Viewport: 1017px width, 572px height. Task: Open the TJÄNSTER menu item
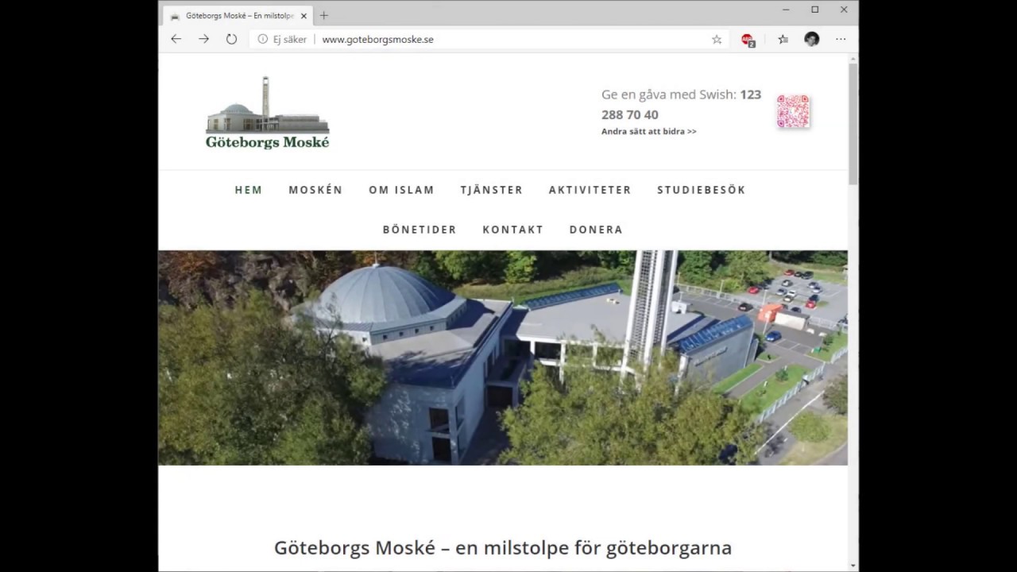pyautogui.click(x=491, y=190)
